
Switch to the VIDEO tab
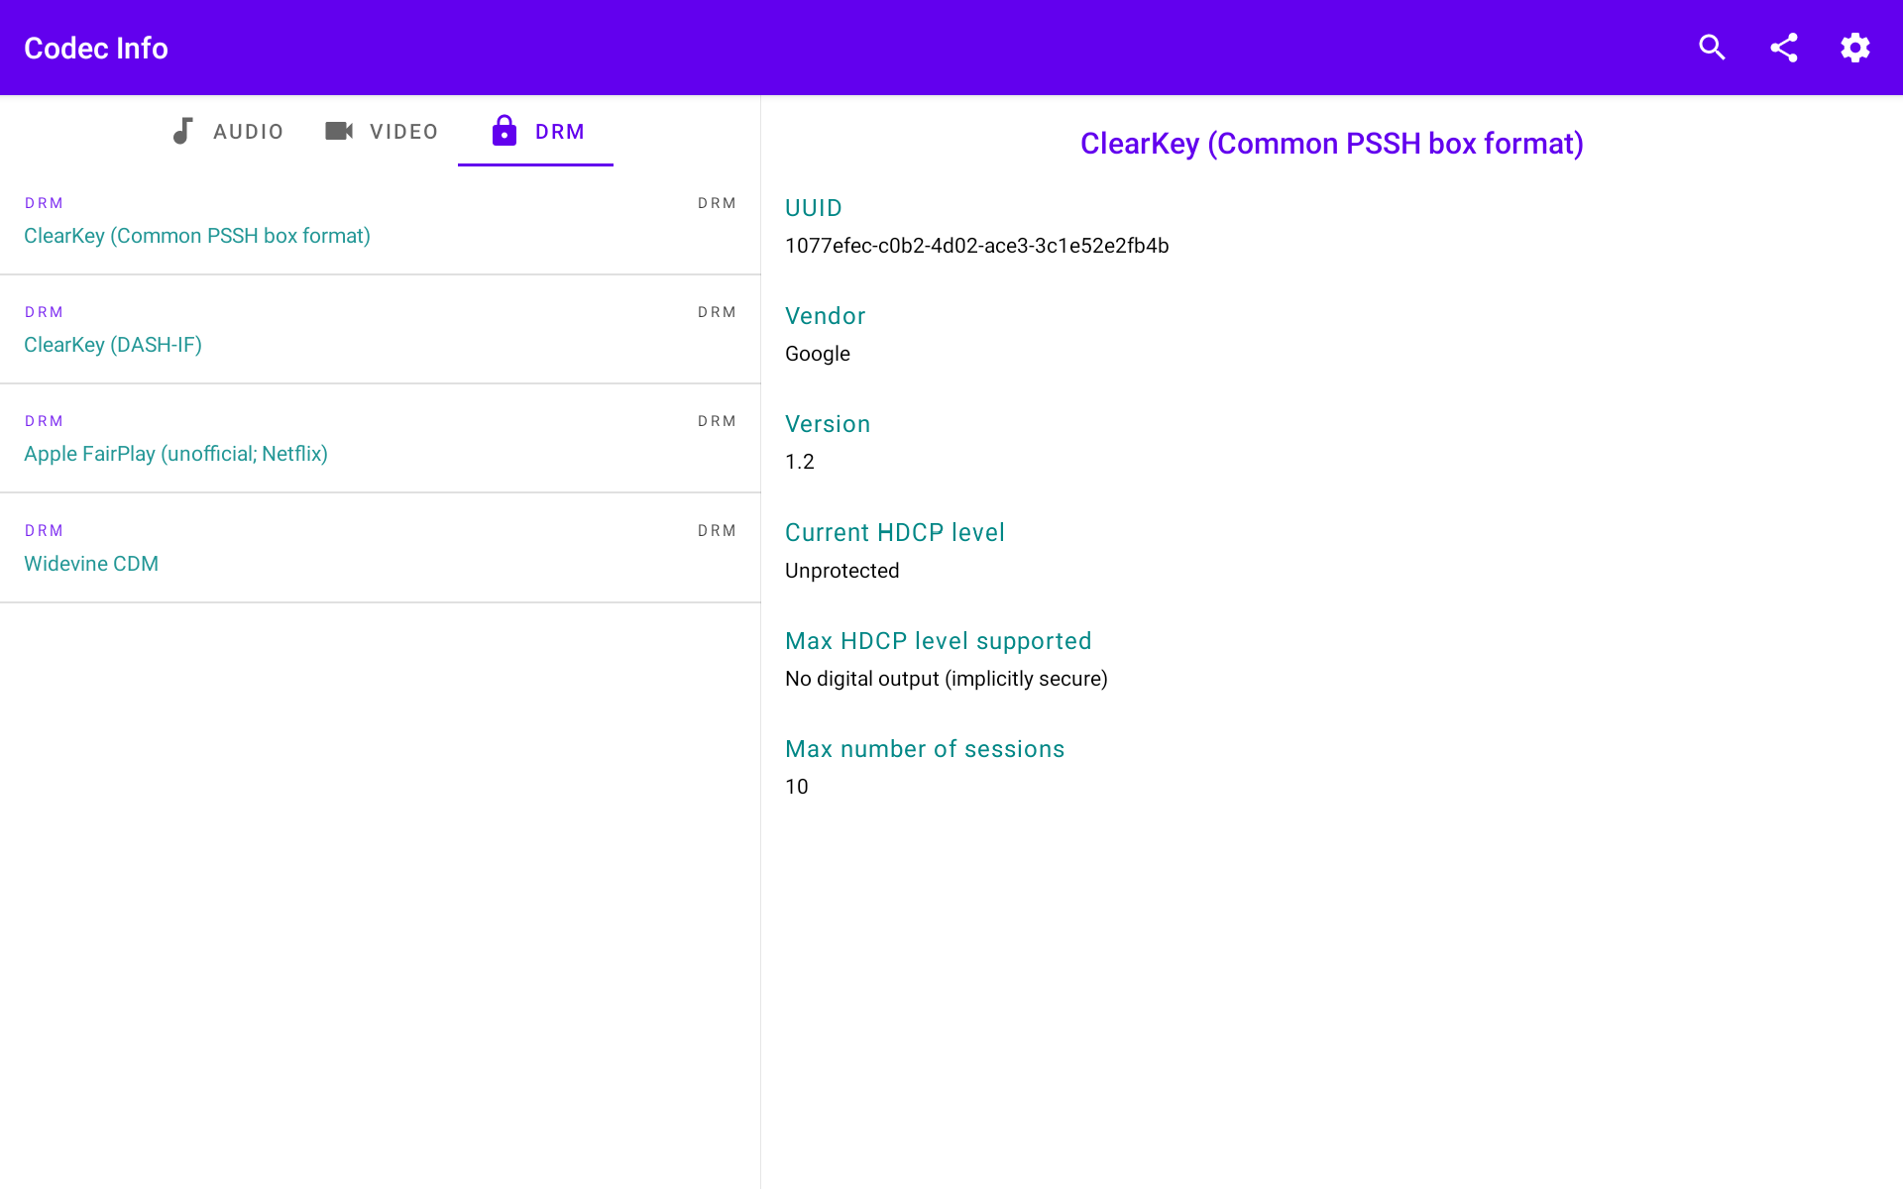pos(402,131)
